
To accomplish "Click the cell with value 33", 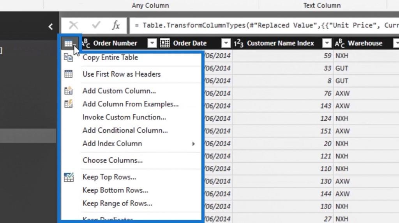I will pos(283,68).
